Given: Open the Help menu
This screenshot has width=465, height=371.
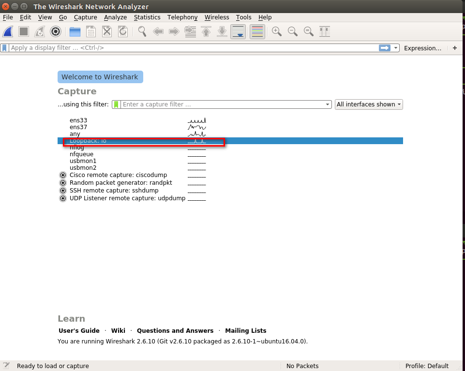Looking at the screenshot, I should [x=265, y=17].
